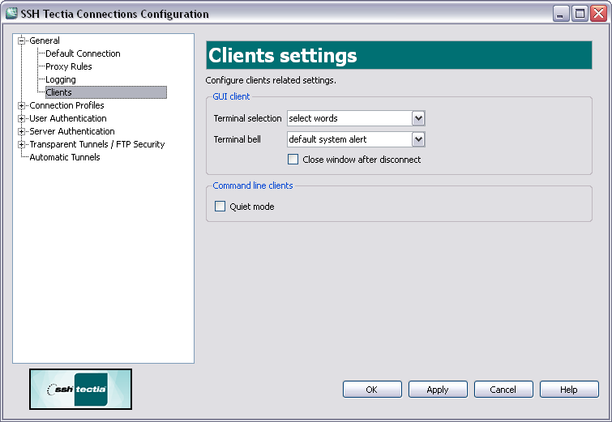The height and width of the screenshot is (422, 612).
Task: Minimize the Connections Configuration window
Action: point(561,14)
